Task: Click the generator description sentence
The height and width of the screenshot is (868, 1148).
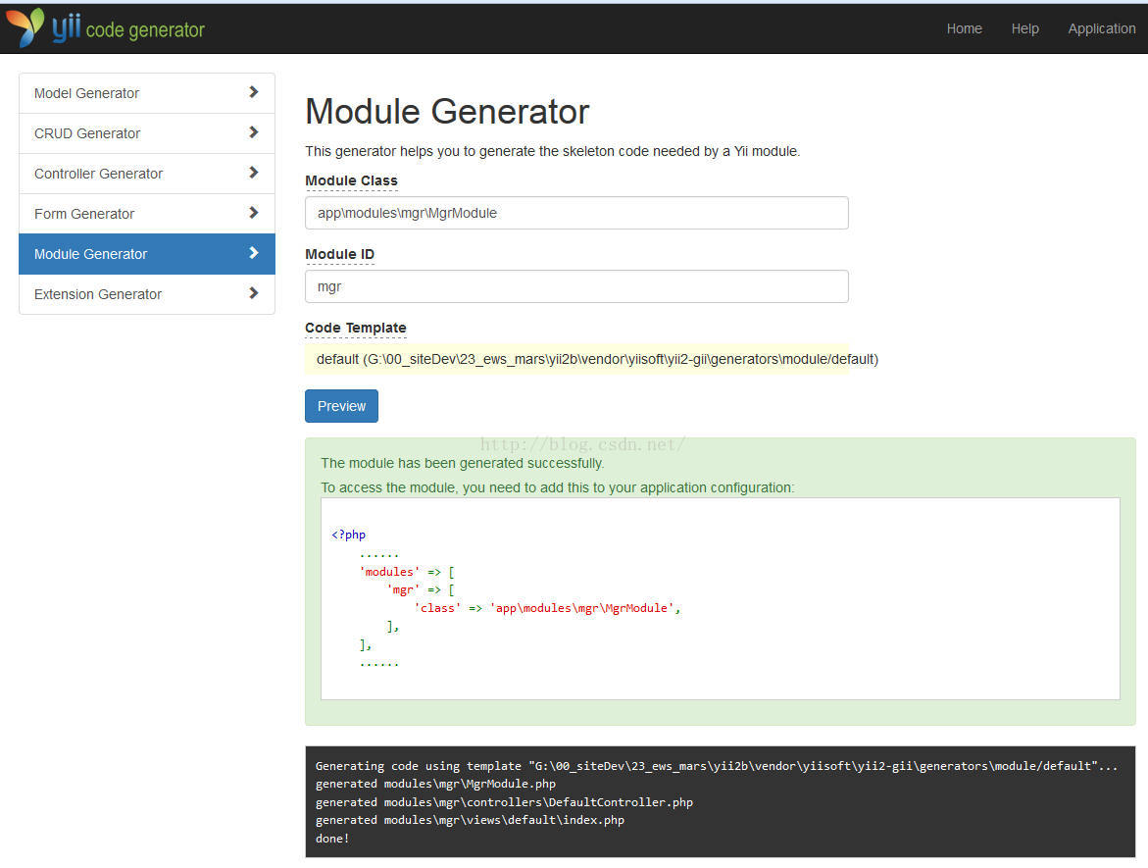Action: pyautogui.click(x=552, y=151)
